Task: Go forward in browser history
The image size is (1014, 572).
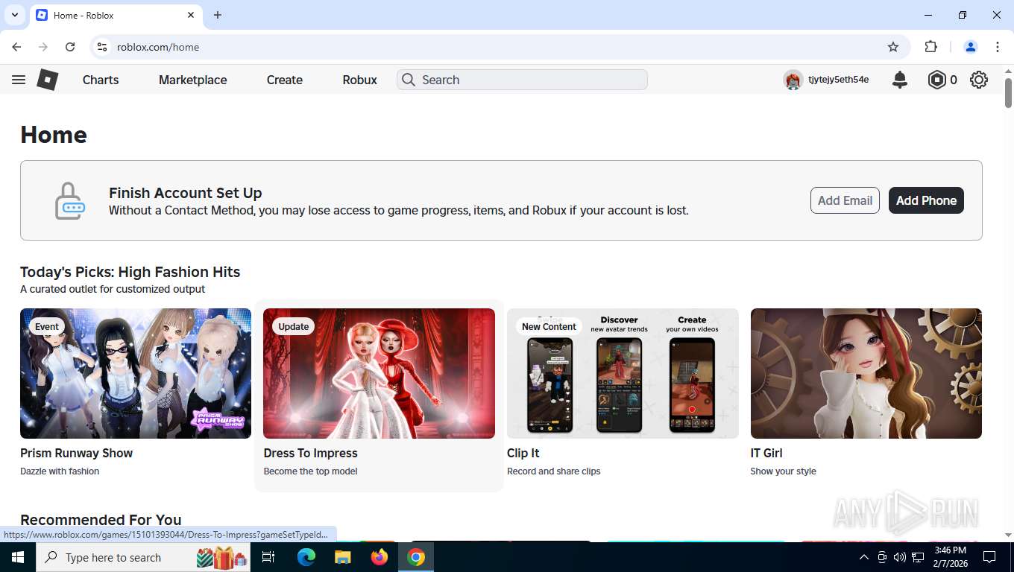Action: point(43,47)
